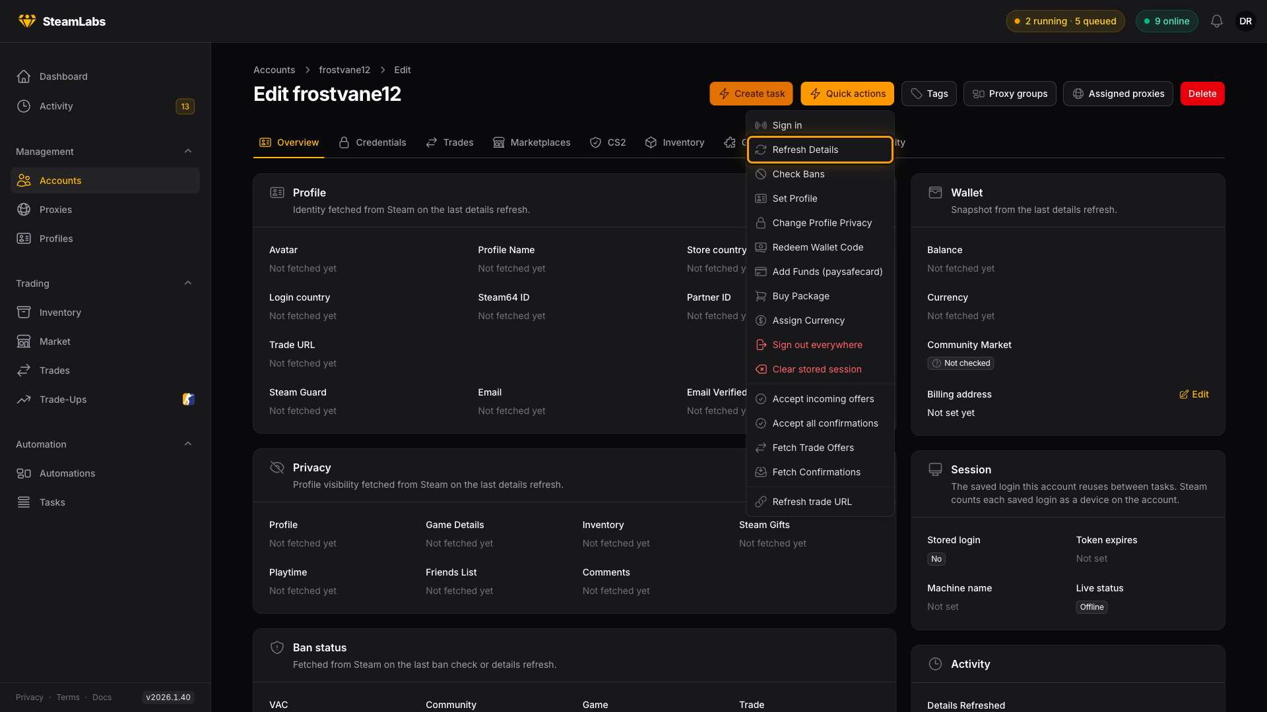Screen dimensions: 1267x712
Task: Open the Proxy groups dropdown
Action: click(1010, 94)
